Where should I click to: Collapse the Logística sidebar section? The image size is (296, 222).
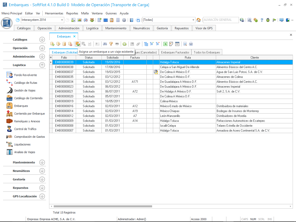tap(42, 65)
